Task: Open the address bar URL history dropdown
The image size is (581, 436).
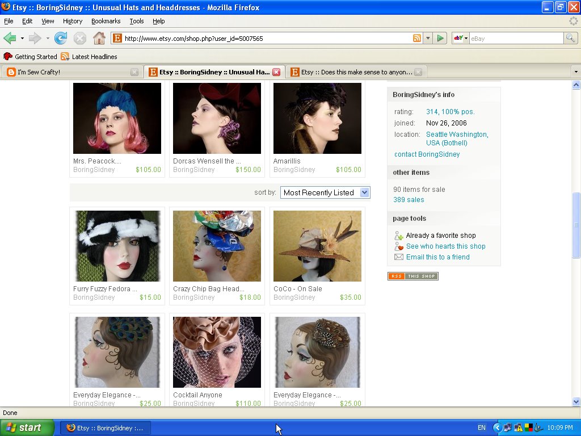Action: pyautogui.click(x=428, y=38)
